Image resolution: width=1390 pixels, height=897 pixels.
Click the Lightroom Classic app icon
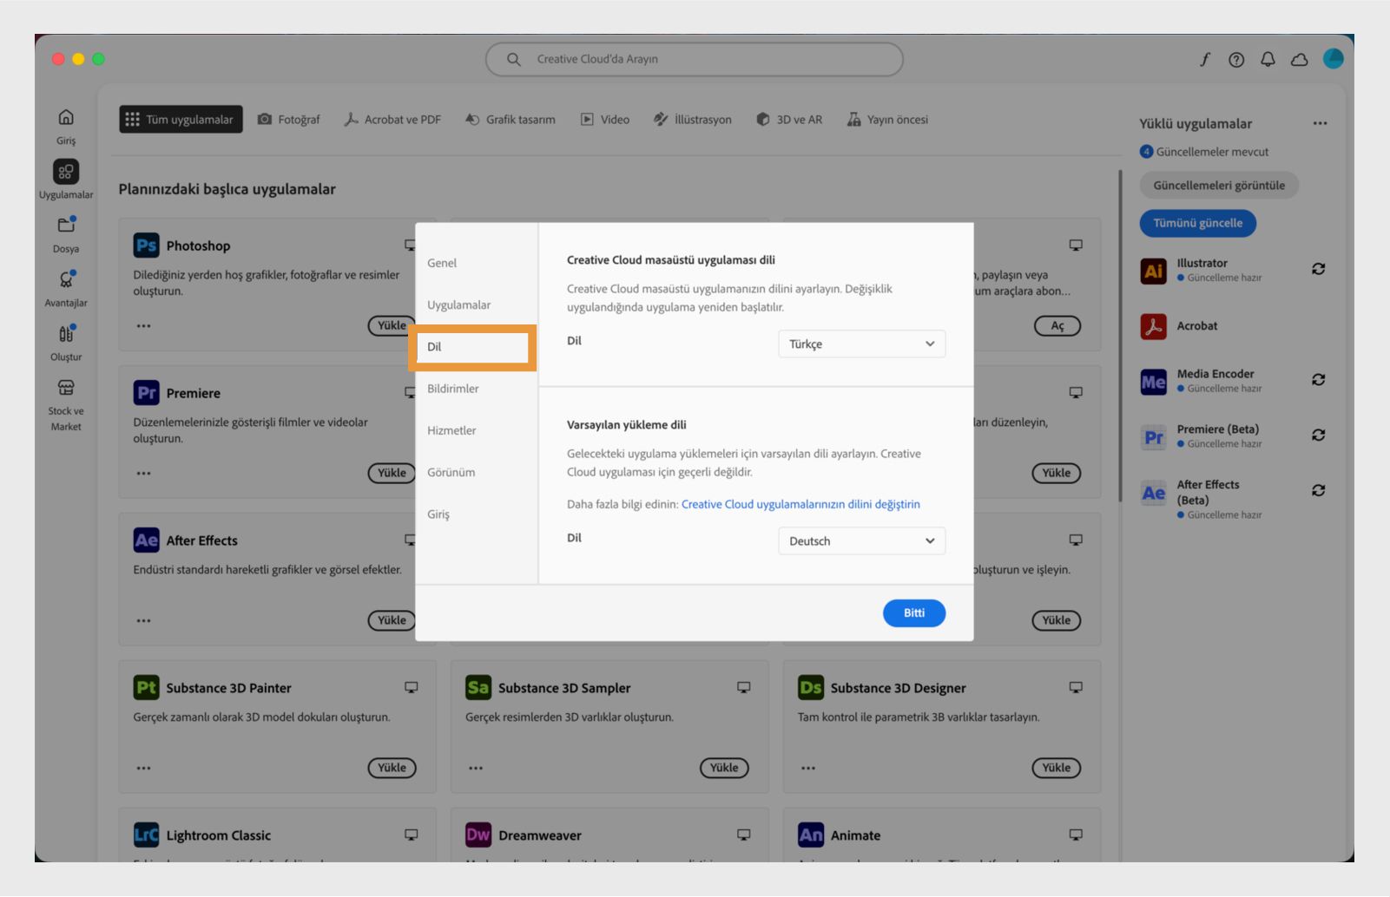[x=146, y=835]
